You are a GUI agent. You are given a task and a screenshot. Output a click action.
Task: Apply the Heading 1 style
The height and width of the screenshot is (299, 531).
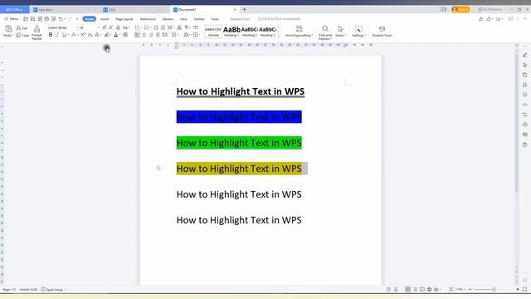coord(231,32)
